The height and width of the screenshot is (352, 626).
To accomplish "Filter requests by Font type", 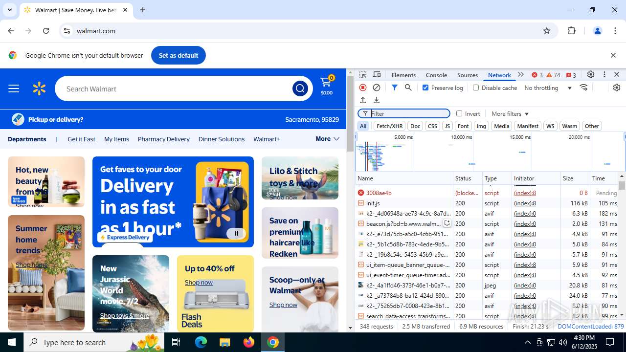I will pyautogui.click(x=463, y=126).
